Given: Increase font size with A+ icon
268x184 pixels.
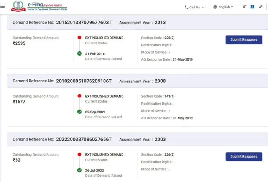Looking at the screenshot, I should pyautogui.click(x=261, y=7).
